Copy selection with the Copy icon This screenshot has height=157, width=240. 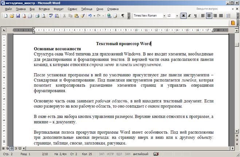point(70,16)
